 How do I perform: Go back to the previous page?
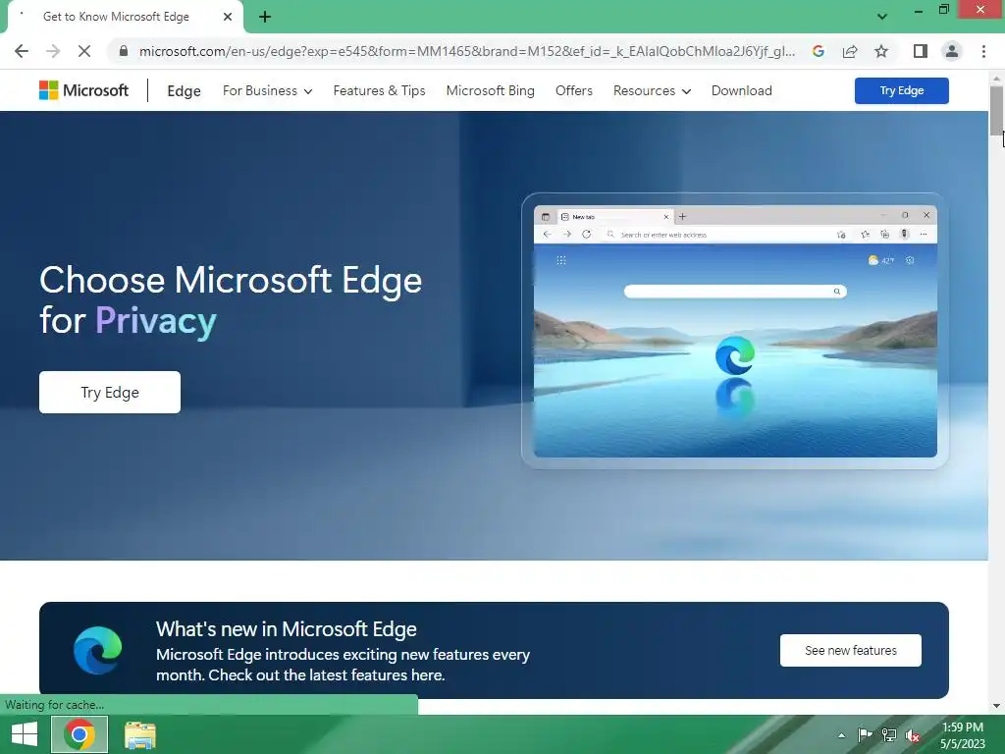[x=22, y=51]
